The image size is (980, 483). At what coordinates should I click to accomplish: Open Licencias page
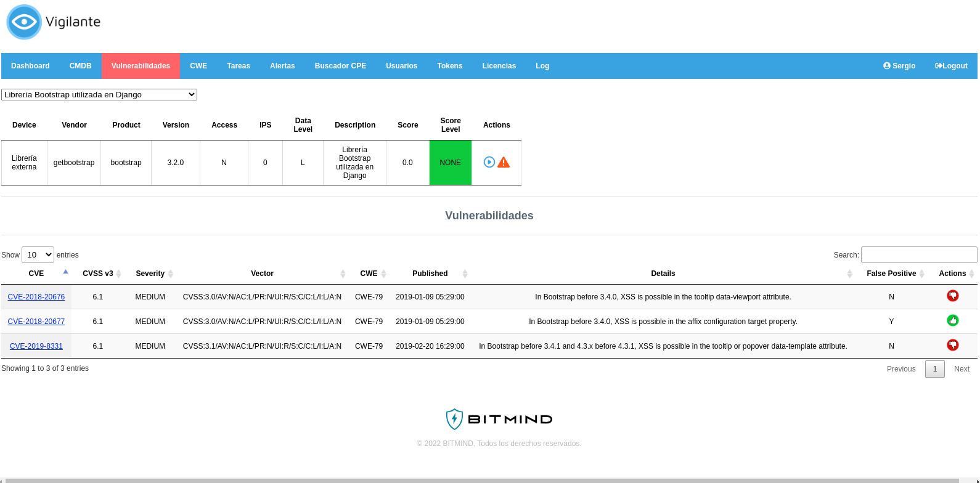[x=499, y=66]
